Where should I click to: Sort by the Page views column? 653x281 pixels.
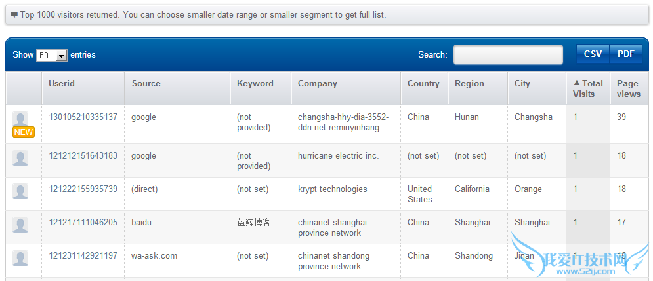(628, 88)
